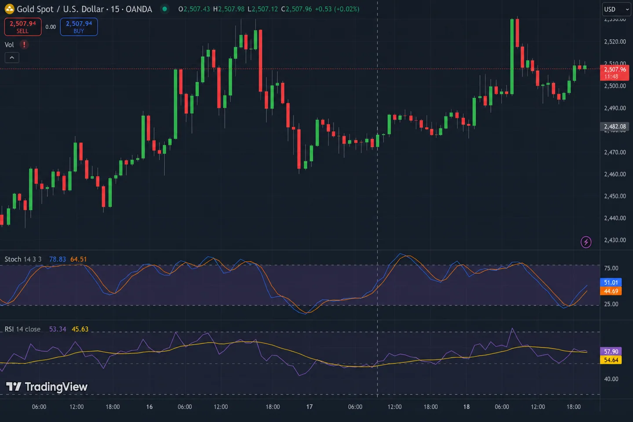633x422 pixels.
Task: Select the RSI 14 close indicator label
Action: coord(22,329)
